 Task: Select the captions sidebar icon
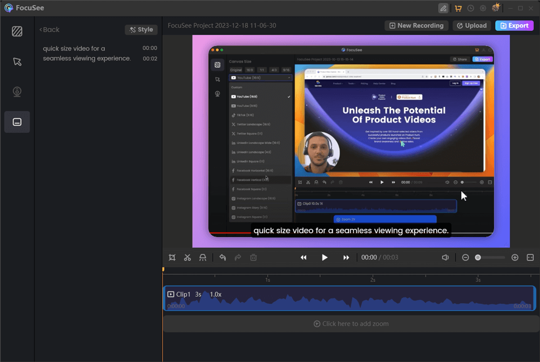click(17, 122)
